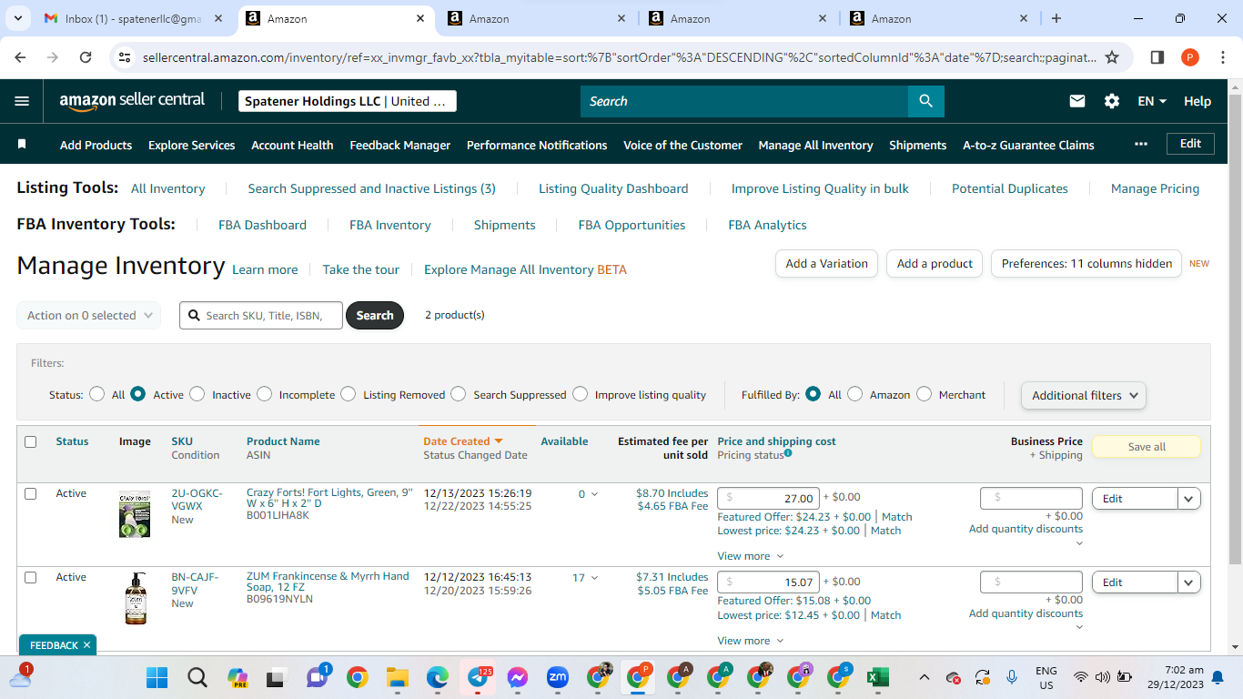Switch to the Gmail Inbox tab
This screenshot has height=699, width=1243.
(x=132, y=18)
